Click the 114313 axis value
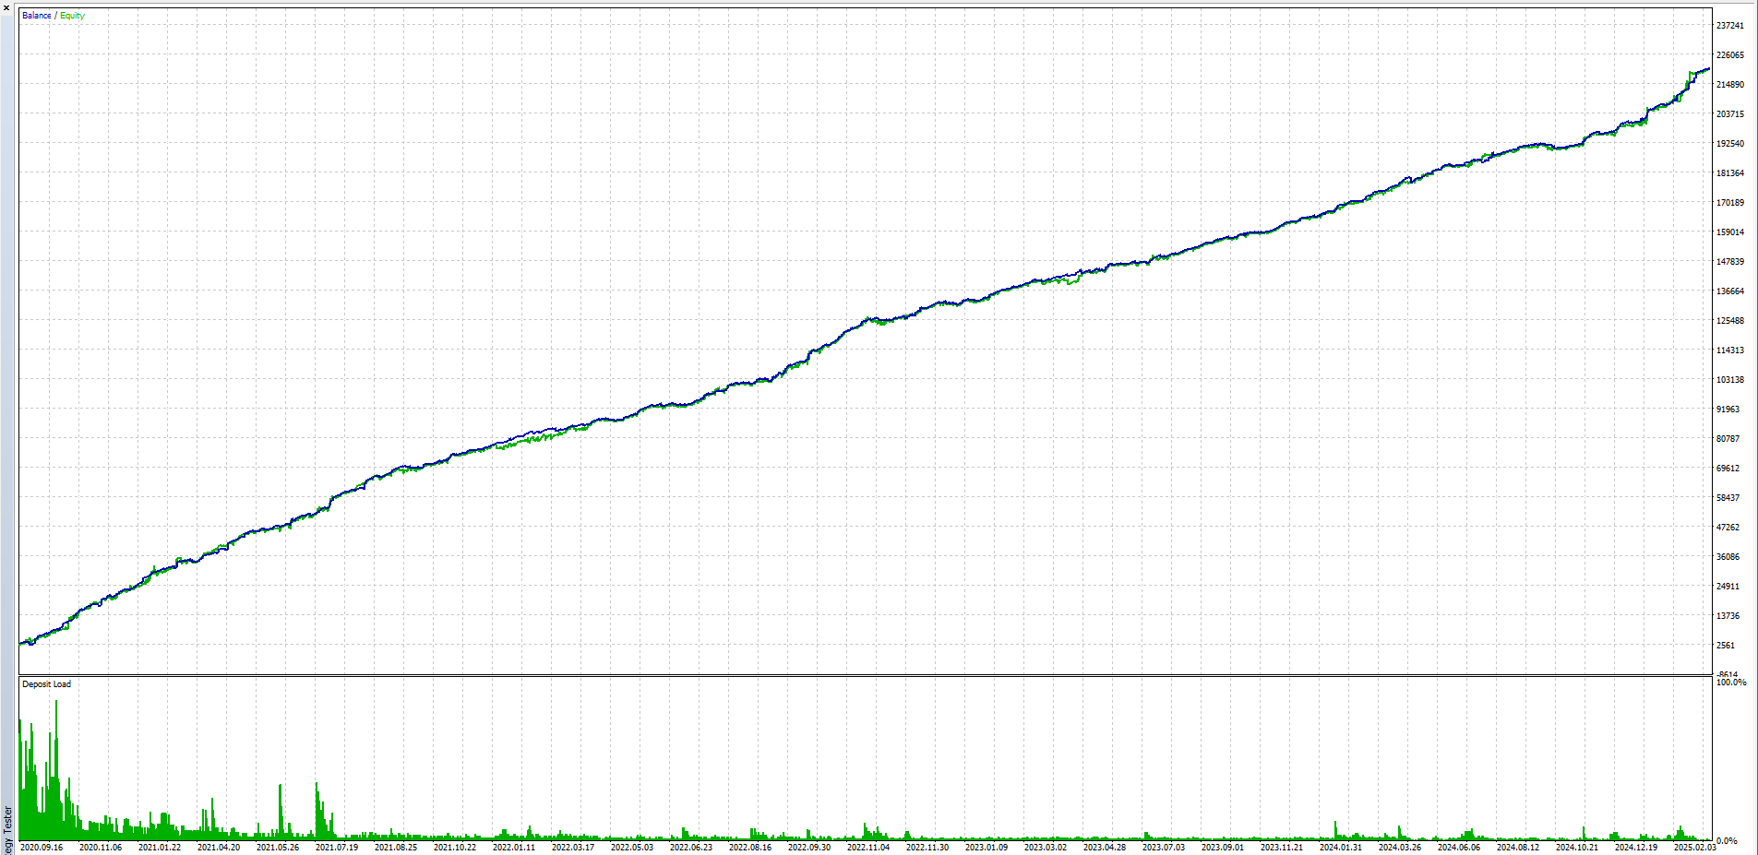The height and width of the screenshot is (855, 1758). tap(1730, 350)
